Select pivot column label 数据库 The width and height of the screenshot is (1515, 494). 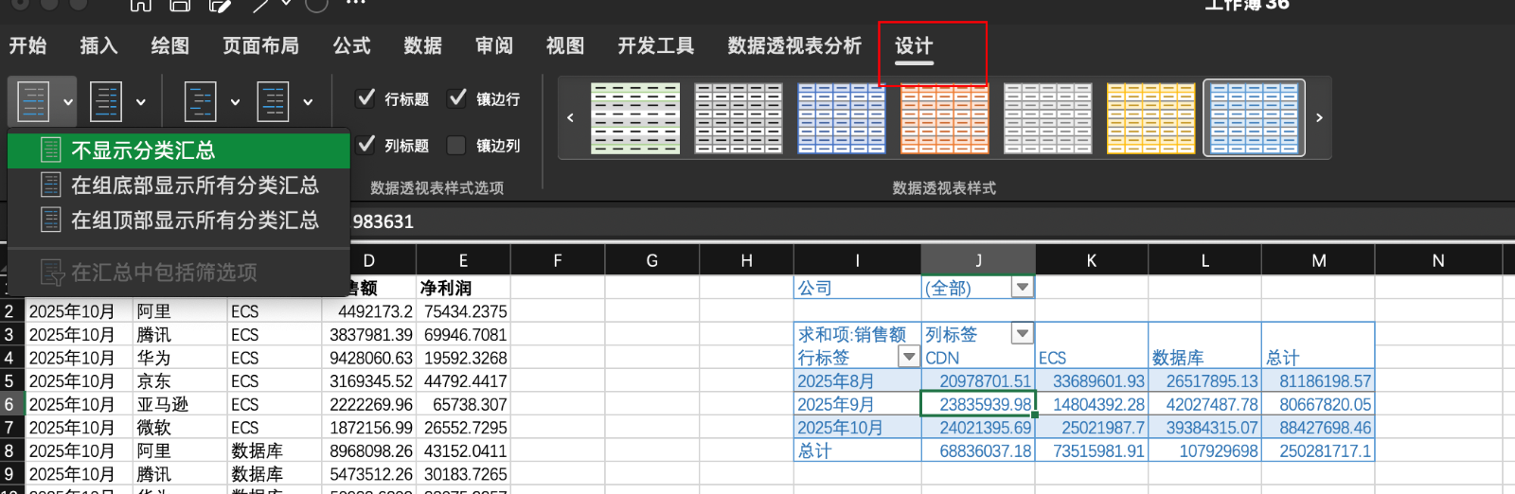point(1204,358)
